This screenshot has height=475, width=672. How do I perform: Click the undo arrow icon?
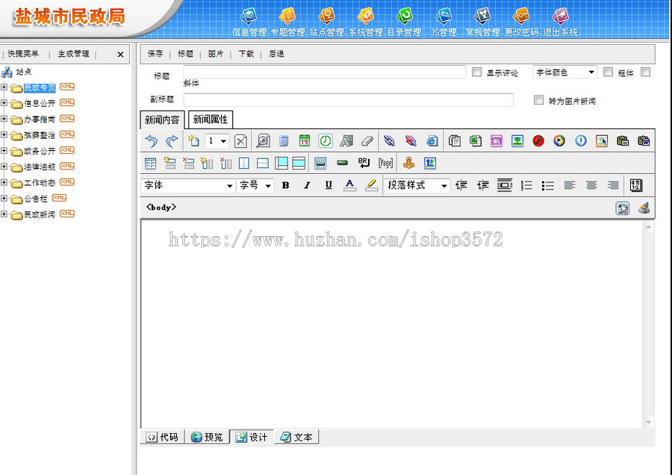pyautogui.click(x=151, y=140)
